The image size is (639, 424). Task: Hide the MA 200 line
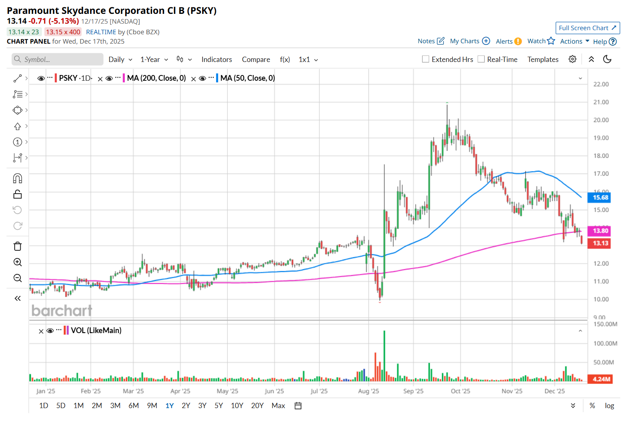(x=109, y=78)
